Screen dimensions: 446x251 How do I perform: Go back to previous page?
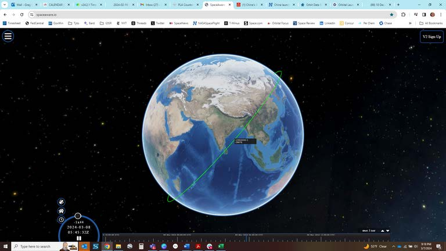(5, 15)
